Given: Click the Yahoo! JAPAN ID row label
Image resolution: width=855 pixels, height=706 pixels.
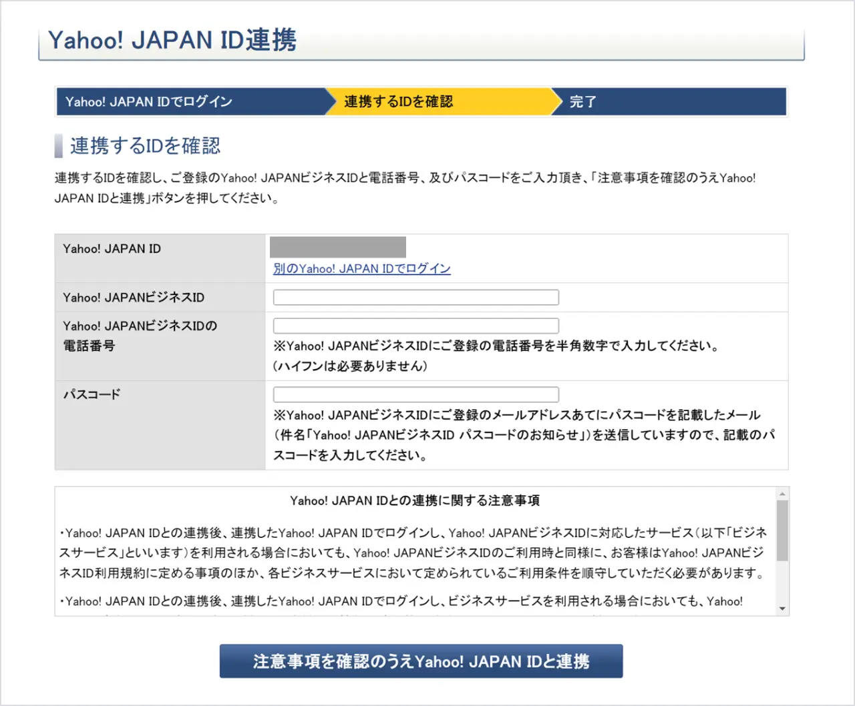Looking at the screenshot, I should click(x=112, y=249).
